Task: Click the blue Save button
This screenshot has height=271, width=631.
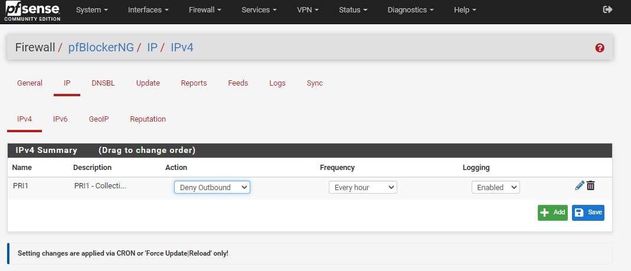Action: [588, 213]
